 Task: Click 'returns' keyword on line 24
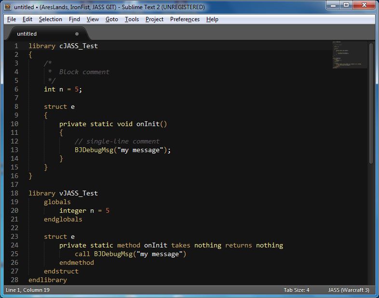click(238, 245)
